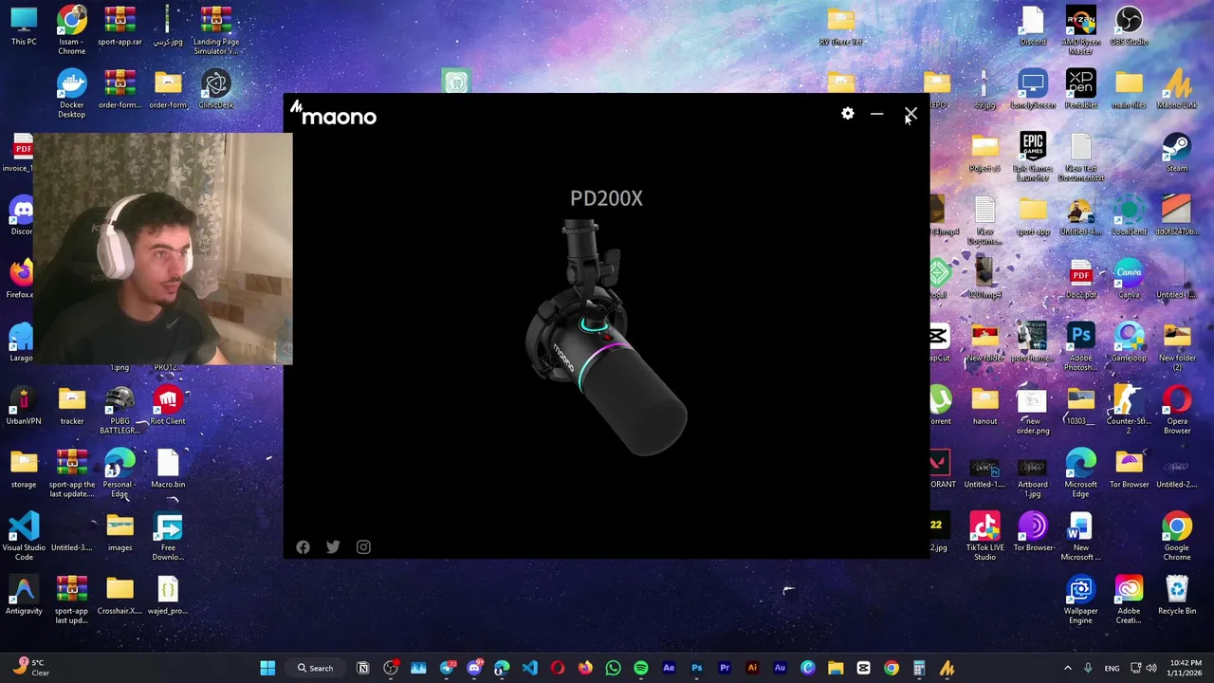Select the Opera Browser desktop shortcut
This screenshot has width=1214, height=683.
click(x=1177, y=410)
